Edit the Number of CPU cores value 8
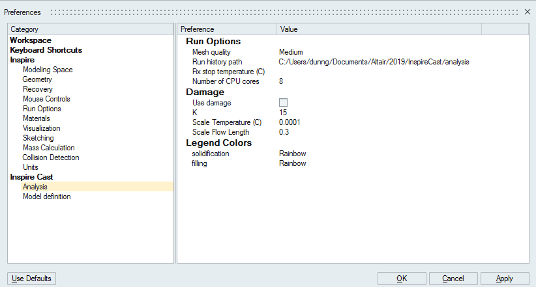Screen dimensions: 536x287 (x=281, y=81)
